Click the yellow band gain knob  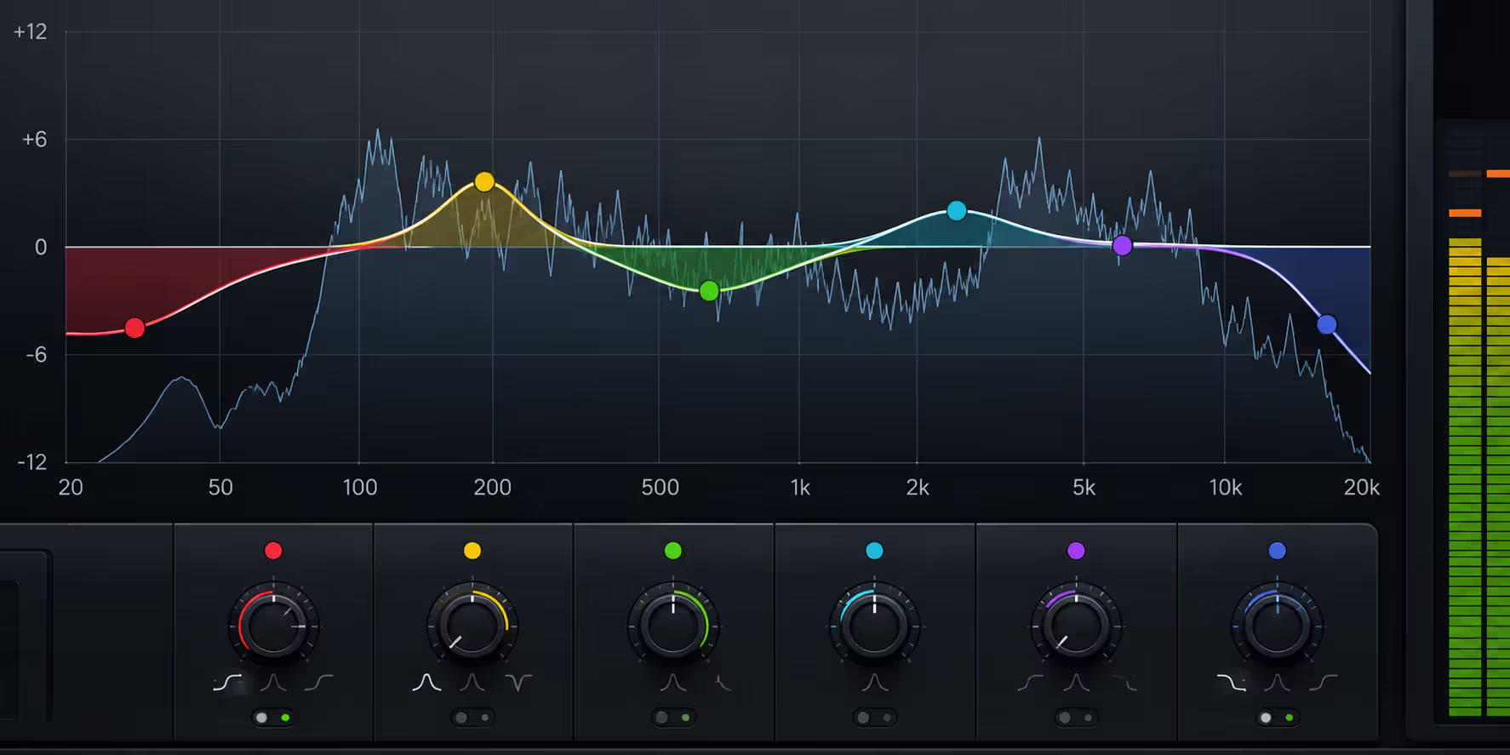[x=472, y=626]
